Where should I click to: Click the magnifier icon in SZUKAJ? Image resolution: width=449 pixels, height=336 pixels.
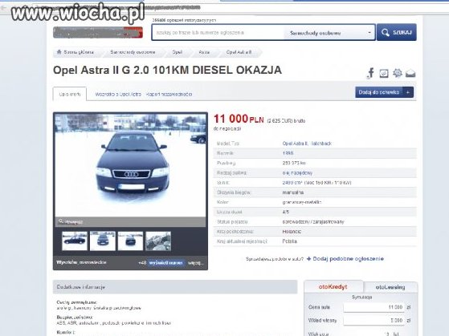pyautogui.click(x=385, y=32)
